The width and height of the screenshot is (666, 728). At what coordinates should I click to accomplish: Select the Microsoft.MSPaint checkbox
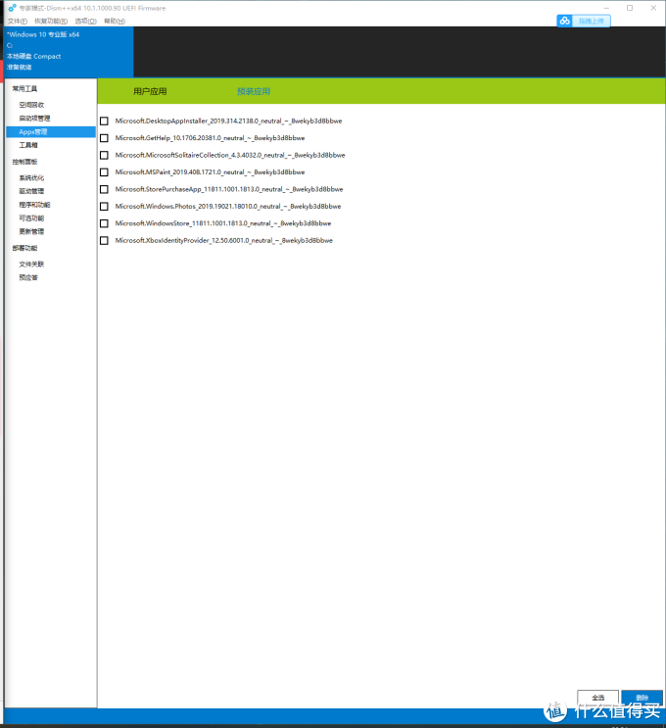pyautogui.click(x=104, y=172)
